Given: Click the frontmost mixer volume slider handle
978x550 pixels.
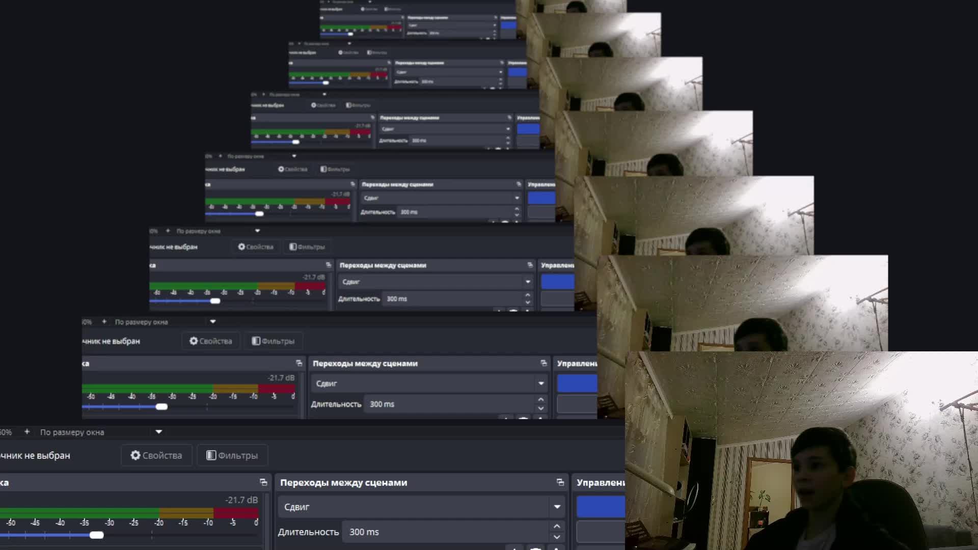Looking at the screenshot, I should pos(96,535).
